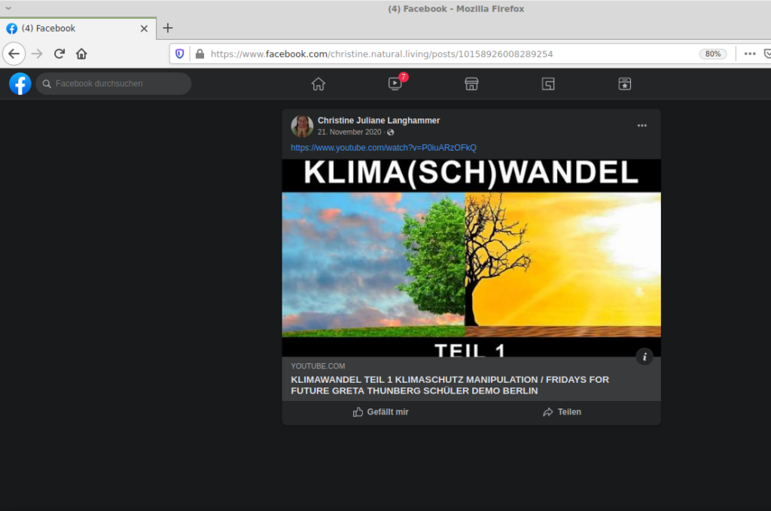
Task: Like the post with Gefällt mir
Action: (x=380, y=412)
